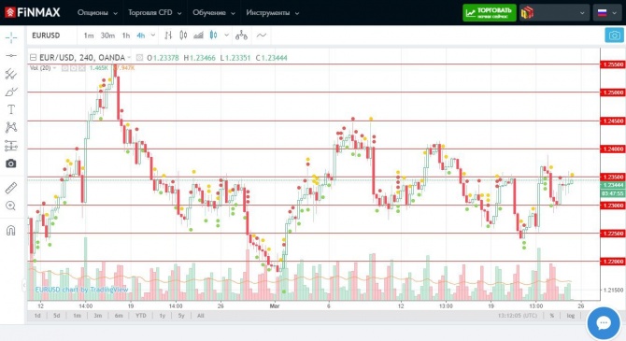Click the 1.25500 price level label

[x=612, y=64]
